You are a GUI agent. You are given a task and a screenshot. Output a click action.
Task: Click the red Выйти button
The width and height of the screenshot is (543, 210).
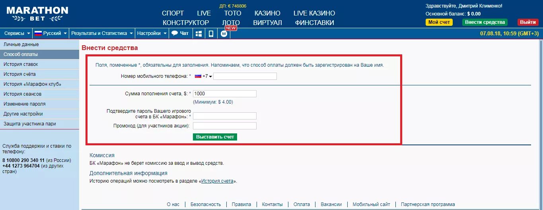pyautogui.click(x=528, y=22)
